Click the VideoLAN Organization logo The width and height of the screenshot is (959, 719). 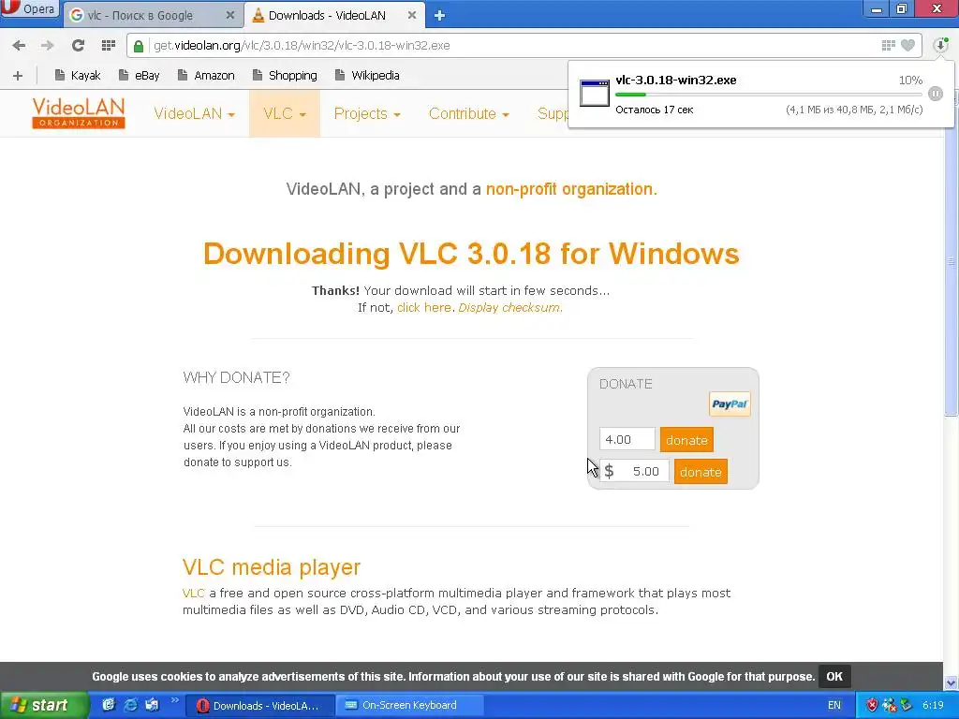coord(79,113)
